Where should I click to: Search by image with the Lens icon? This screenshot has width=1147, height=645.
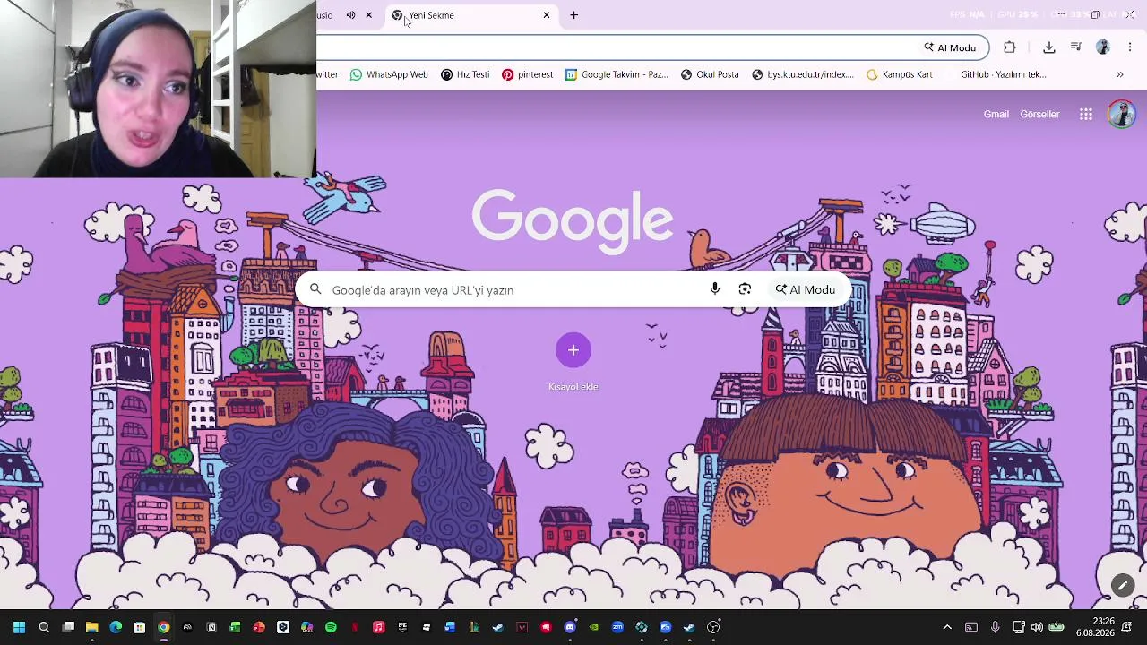[x=745, y=289]
